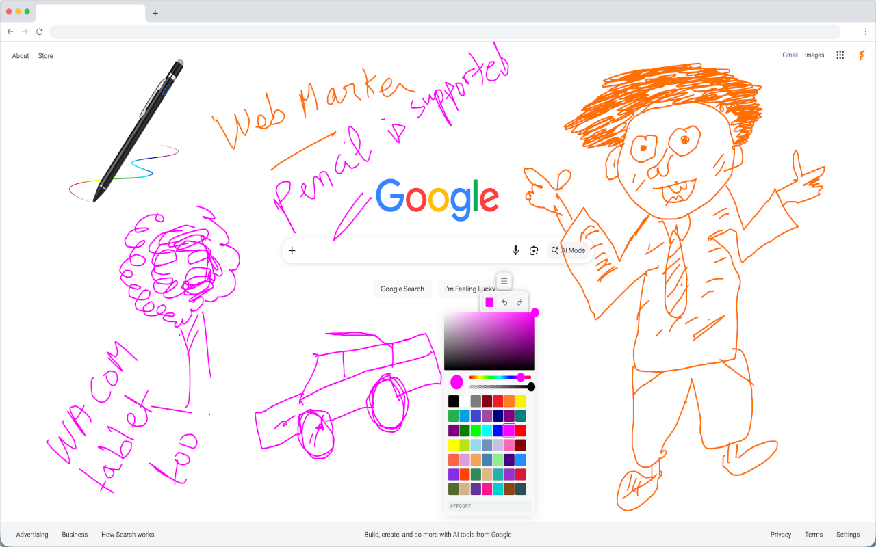Screen dimensions: 876x547
Task: Open Google Lens image search icon
Action: [534, 250]
